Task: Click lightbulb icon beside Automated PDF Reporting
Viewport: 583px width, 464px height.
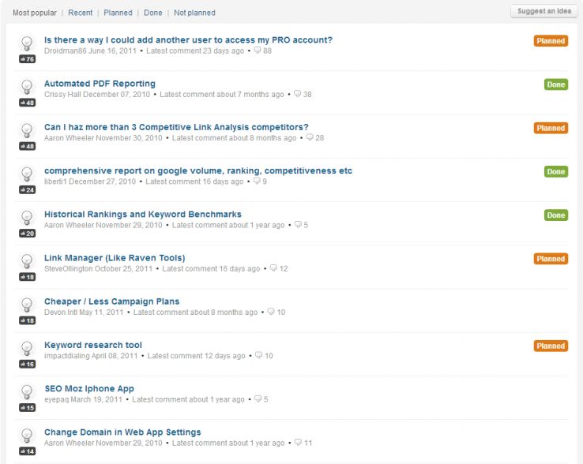Action: click(x=27, y=87)
